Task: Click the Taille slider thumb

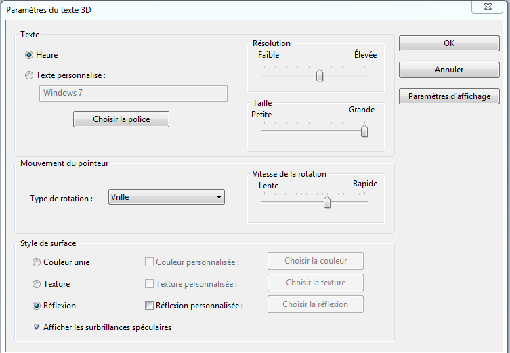Action: [x=364, y=131]
